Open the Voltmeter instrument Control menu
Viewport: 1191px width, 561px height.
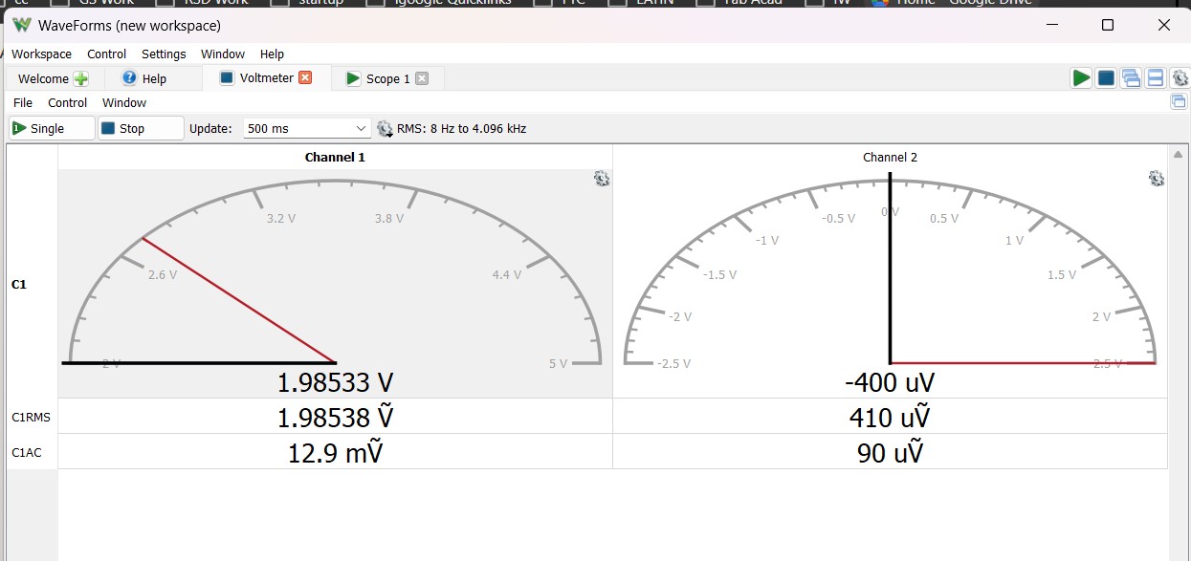click(68, 102)
